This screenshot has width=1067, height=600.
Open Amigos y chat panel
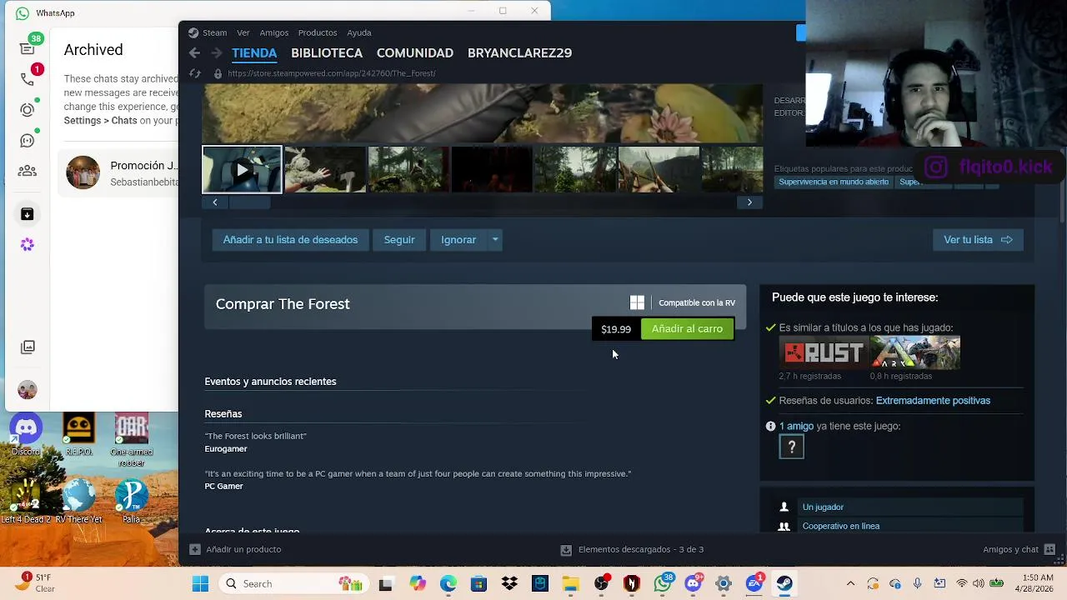(x=1019, y=549)
